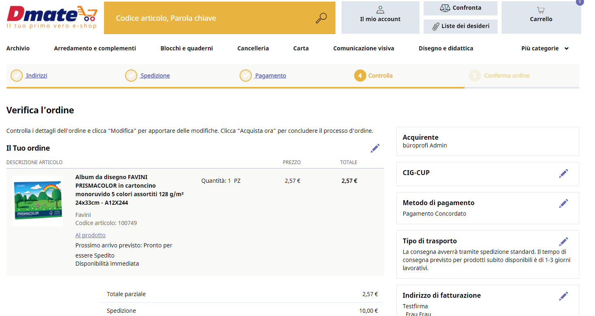Click the Indirizzi step checkmark circle
Screen dimensions: 595x316
click(17, 76)
